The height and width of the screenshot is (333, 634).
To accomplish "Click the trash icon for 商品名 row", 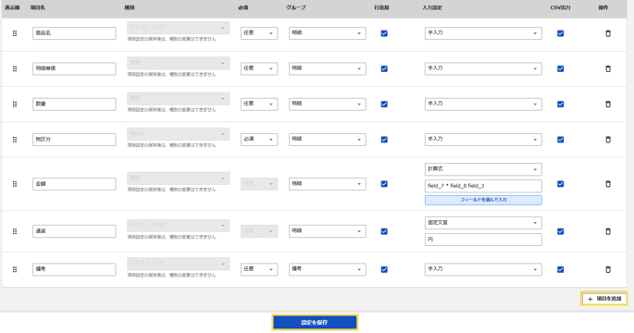I will [608, 33].
